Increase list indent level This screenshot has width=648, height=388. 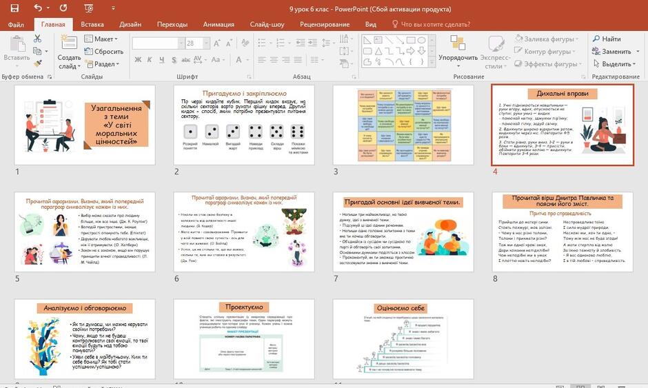pos(313,43)
